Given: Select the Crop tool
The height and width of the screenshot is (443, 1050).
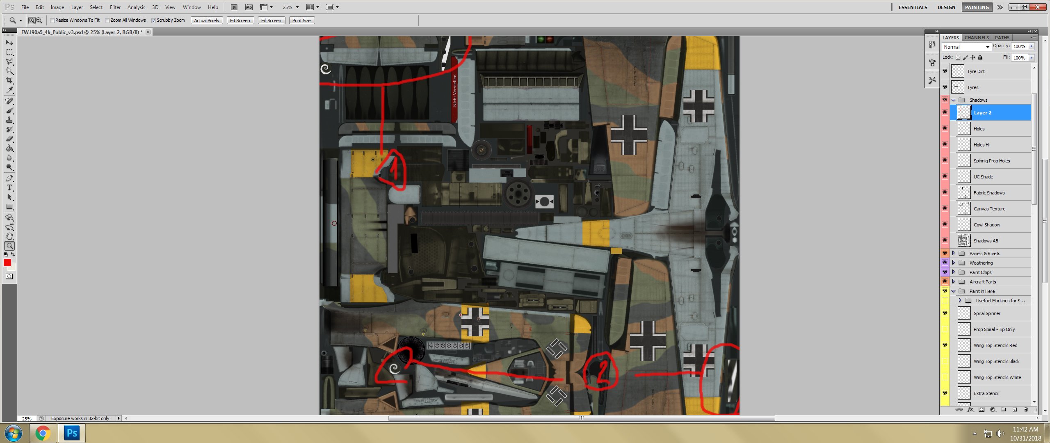Looking at the screenshot, I should [x=9, y=80].
